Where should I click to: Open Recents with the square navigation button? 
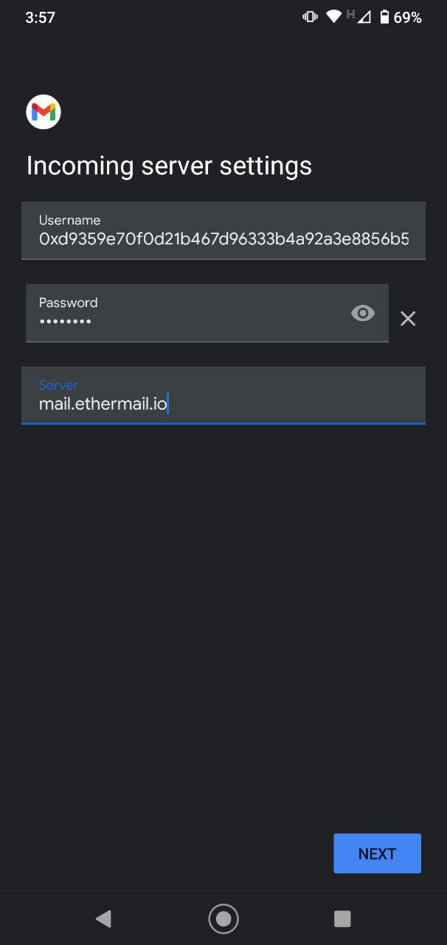point(342,918)
